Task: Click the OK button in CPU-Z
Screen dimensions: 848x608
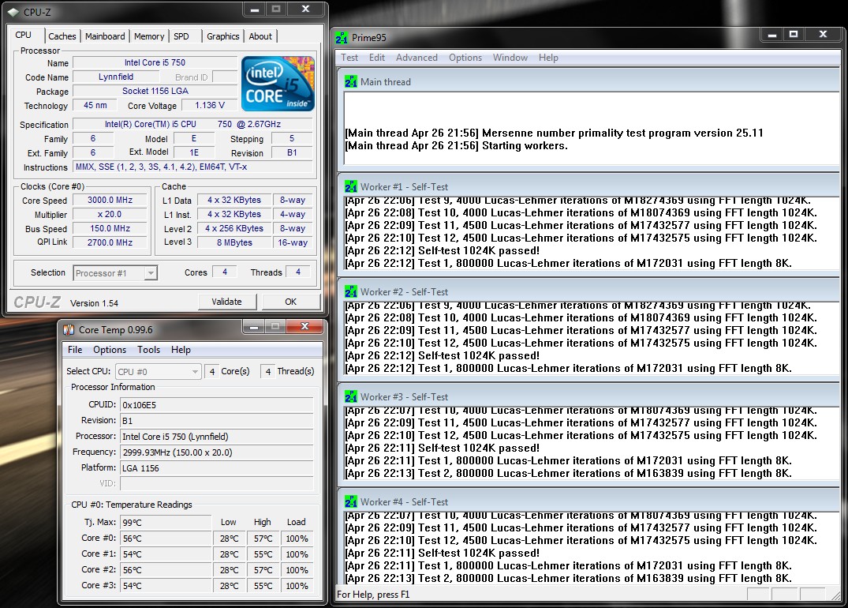Action: [290, 302]
